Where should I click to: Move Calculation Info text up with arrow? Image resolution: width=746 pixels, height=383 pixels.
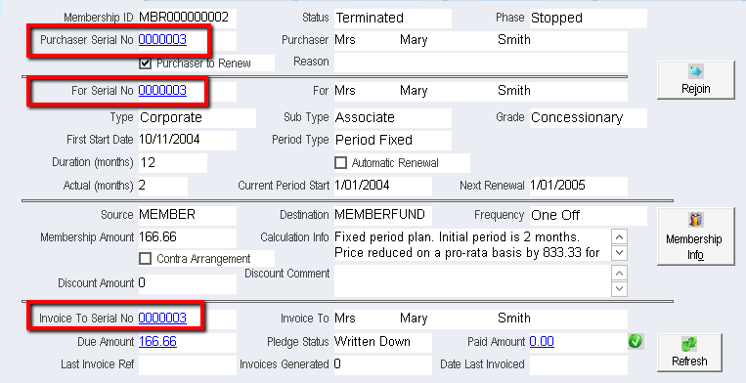[x=619, y=236]
